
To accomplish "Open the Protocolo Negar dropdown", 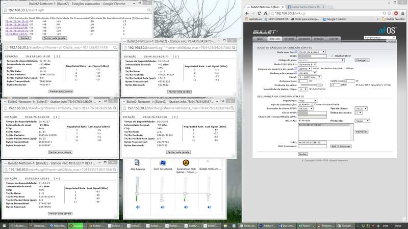I will click(362, 121).
